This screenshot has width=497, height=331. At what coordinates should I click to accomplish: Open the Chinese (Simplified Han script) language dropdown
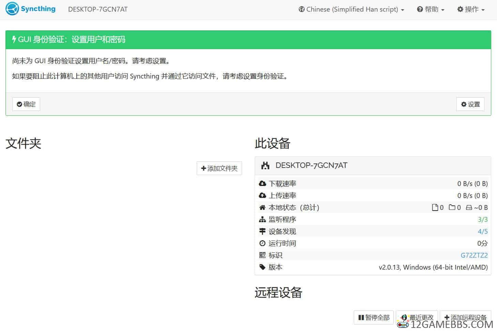pos(351,10)
